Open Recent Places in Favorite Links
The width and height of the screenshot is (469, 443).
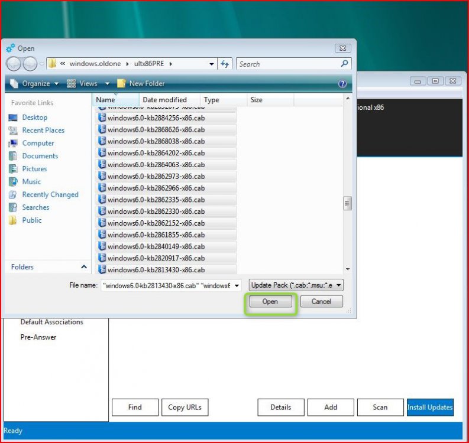(43, 130)
